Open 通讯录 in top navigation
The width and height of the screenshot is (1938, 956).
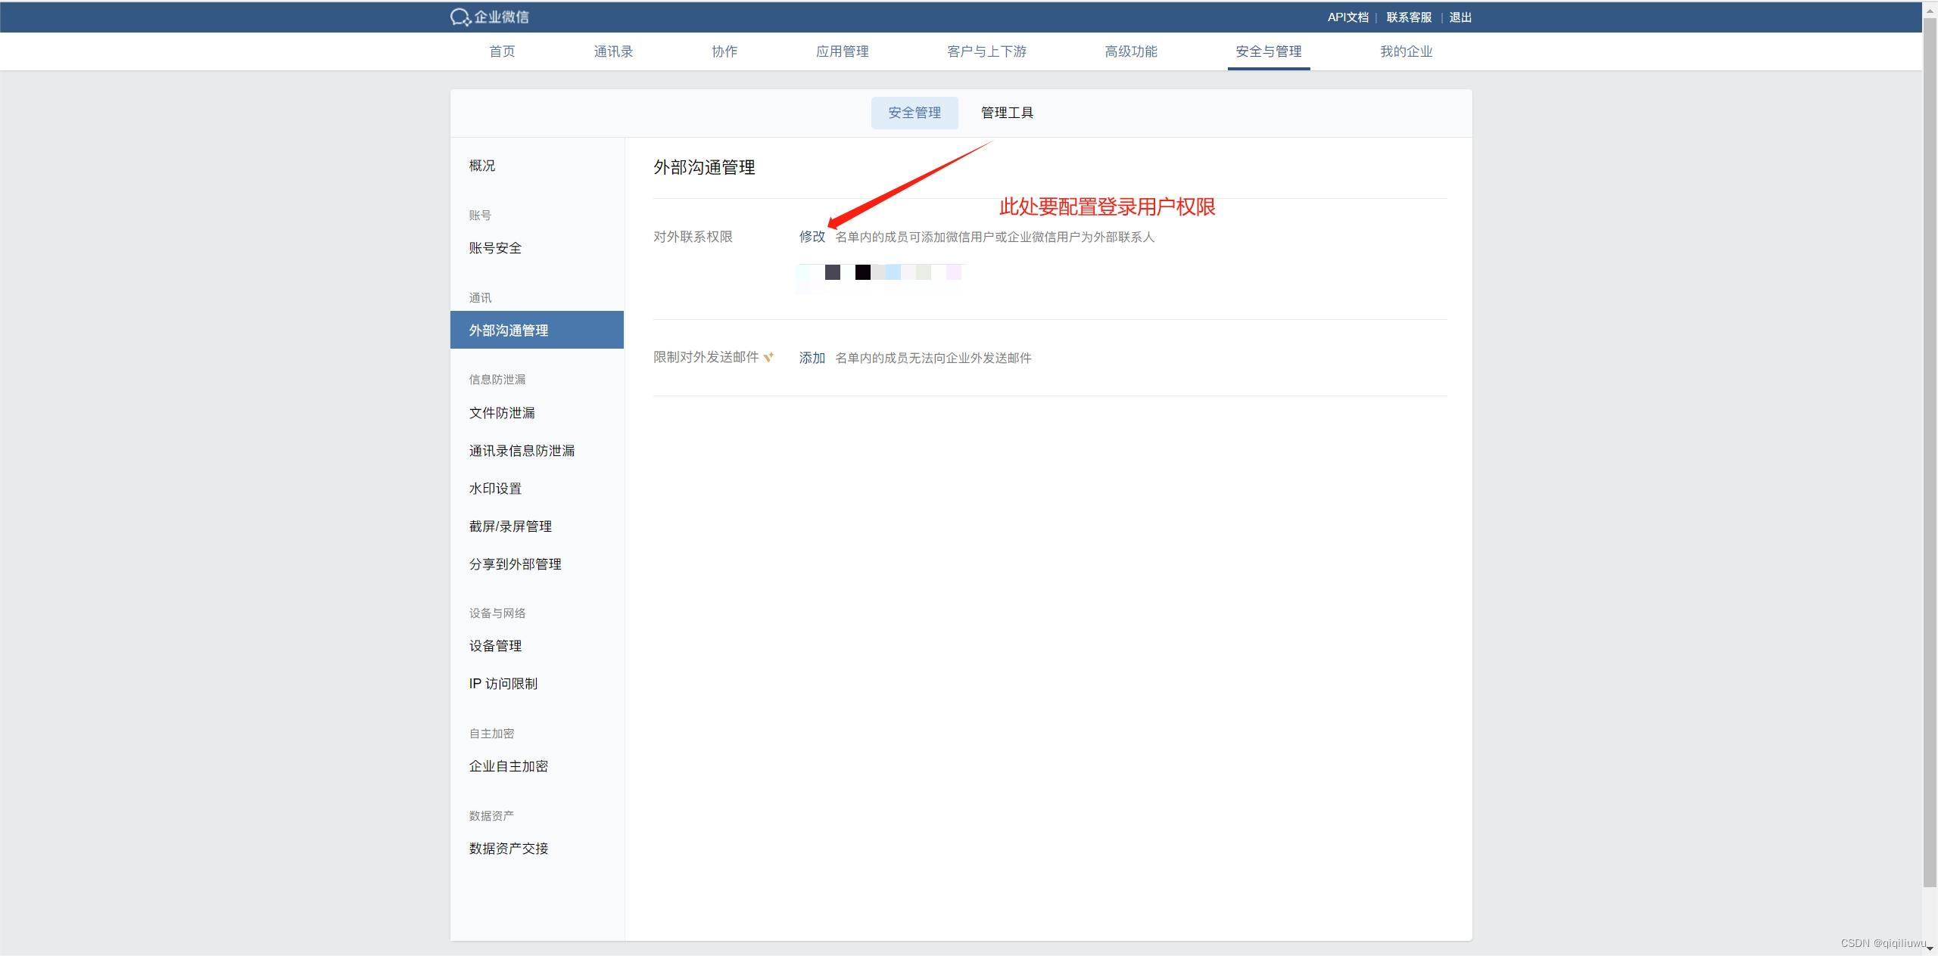(613, 51)
